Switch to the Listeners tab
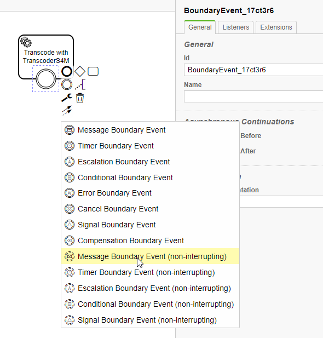323x338 pixels. click(x=236, y=27)
